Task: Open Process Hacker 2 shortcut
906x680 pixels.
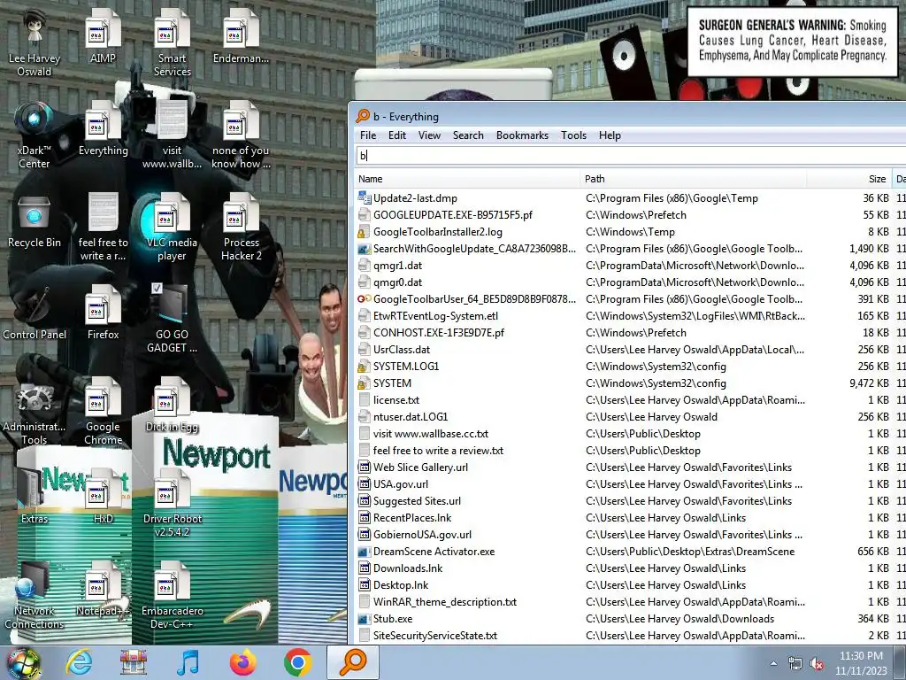Action: [x=241, y=228]
